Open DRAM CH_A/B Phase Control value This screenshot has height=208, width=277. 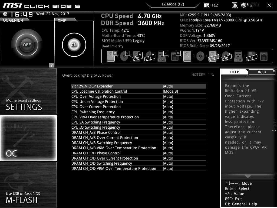click(x=168, y=132)
